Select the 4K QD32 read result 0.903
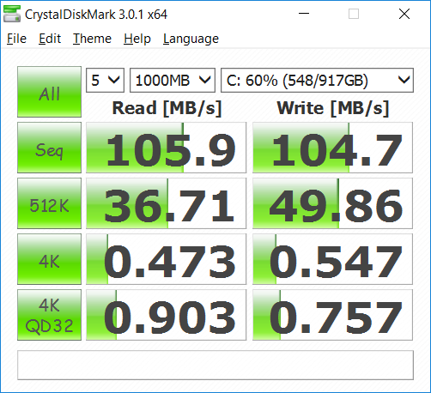Viewport: 431px width, 393px height. 166,315
